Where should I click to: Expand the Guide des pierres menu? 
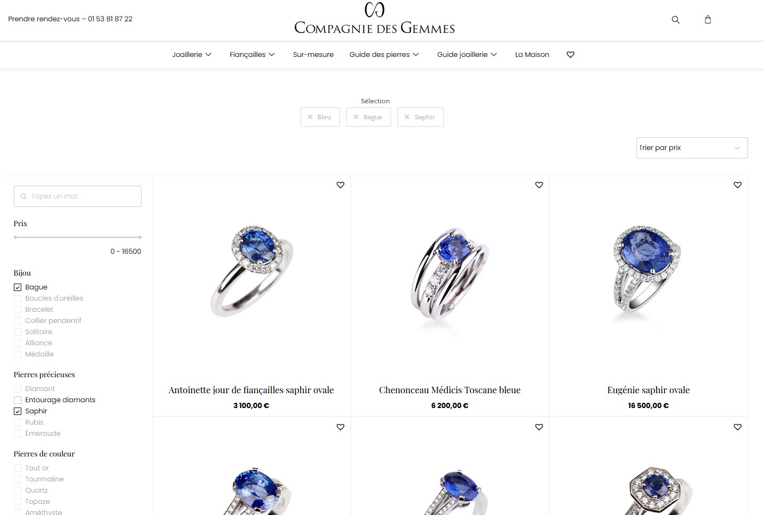(x=384, y=54)
